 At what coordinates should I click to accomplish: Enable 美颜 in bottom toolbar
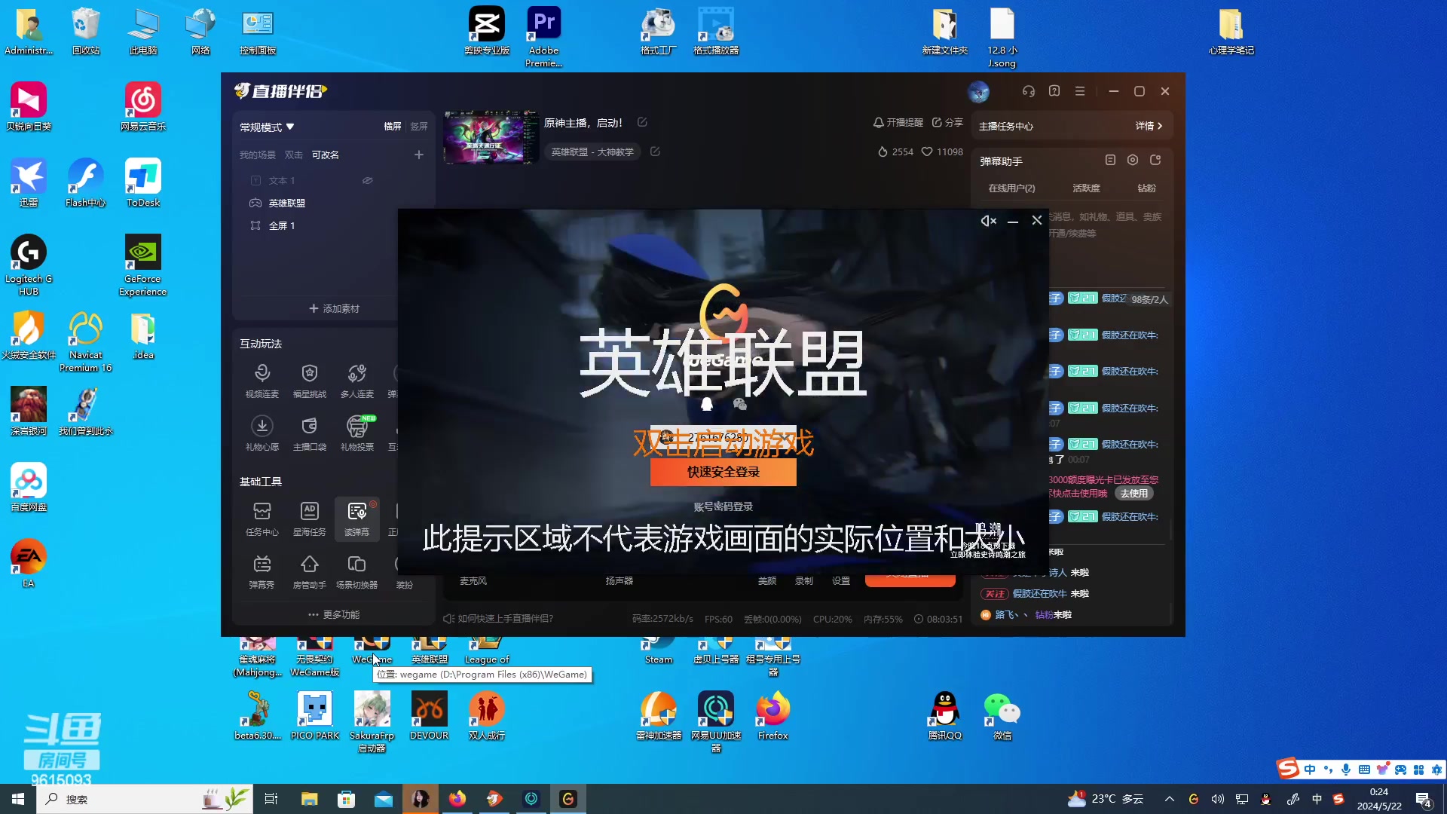pos(768,580)
